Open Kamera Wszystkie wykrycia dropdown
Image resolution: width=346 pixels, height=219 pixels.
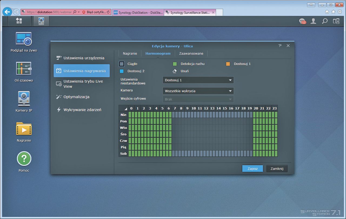click(198, 91)
